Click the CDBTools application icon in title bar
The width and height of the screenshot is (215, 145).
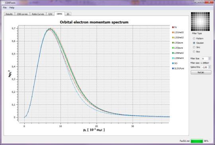click(3, 3)
